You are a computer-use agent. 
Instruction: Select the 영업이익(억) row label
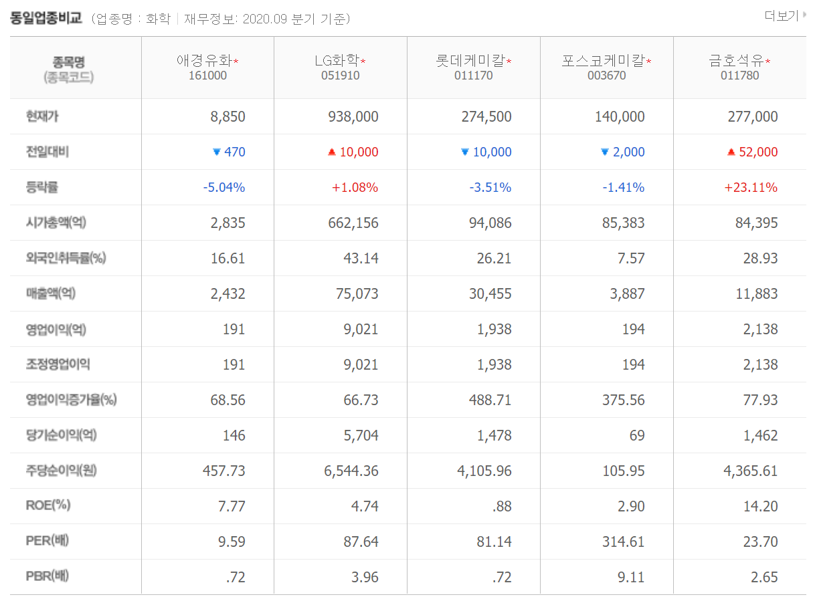point(56,329)
